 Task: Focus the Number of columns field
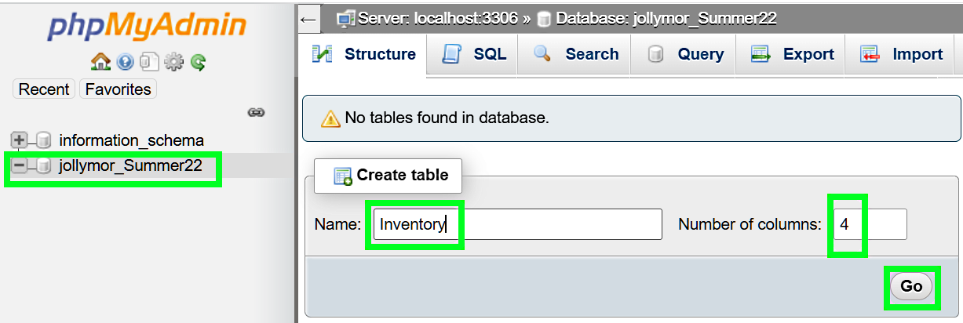[x=870, y=224]
